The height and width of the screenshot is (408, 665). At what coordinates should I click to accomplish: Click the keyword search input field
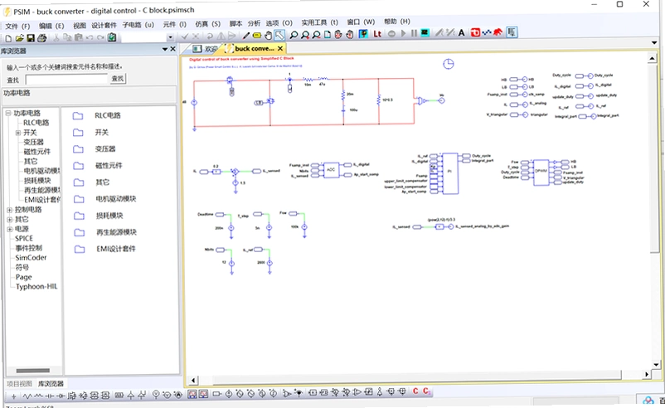[66, 79]
